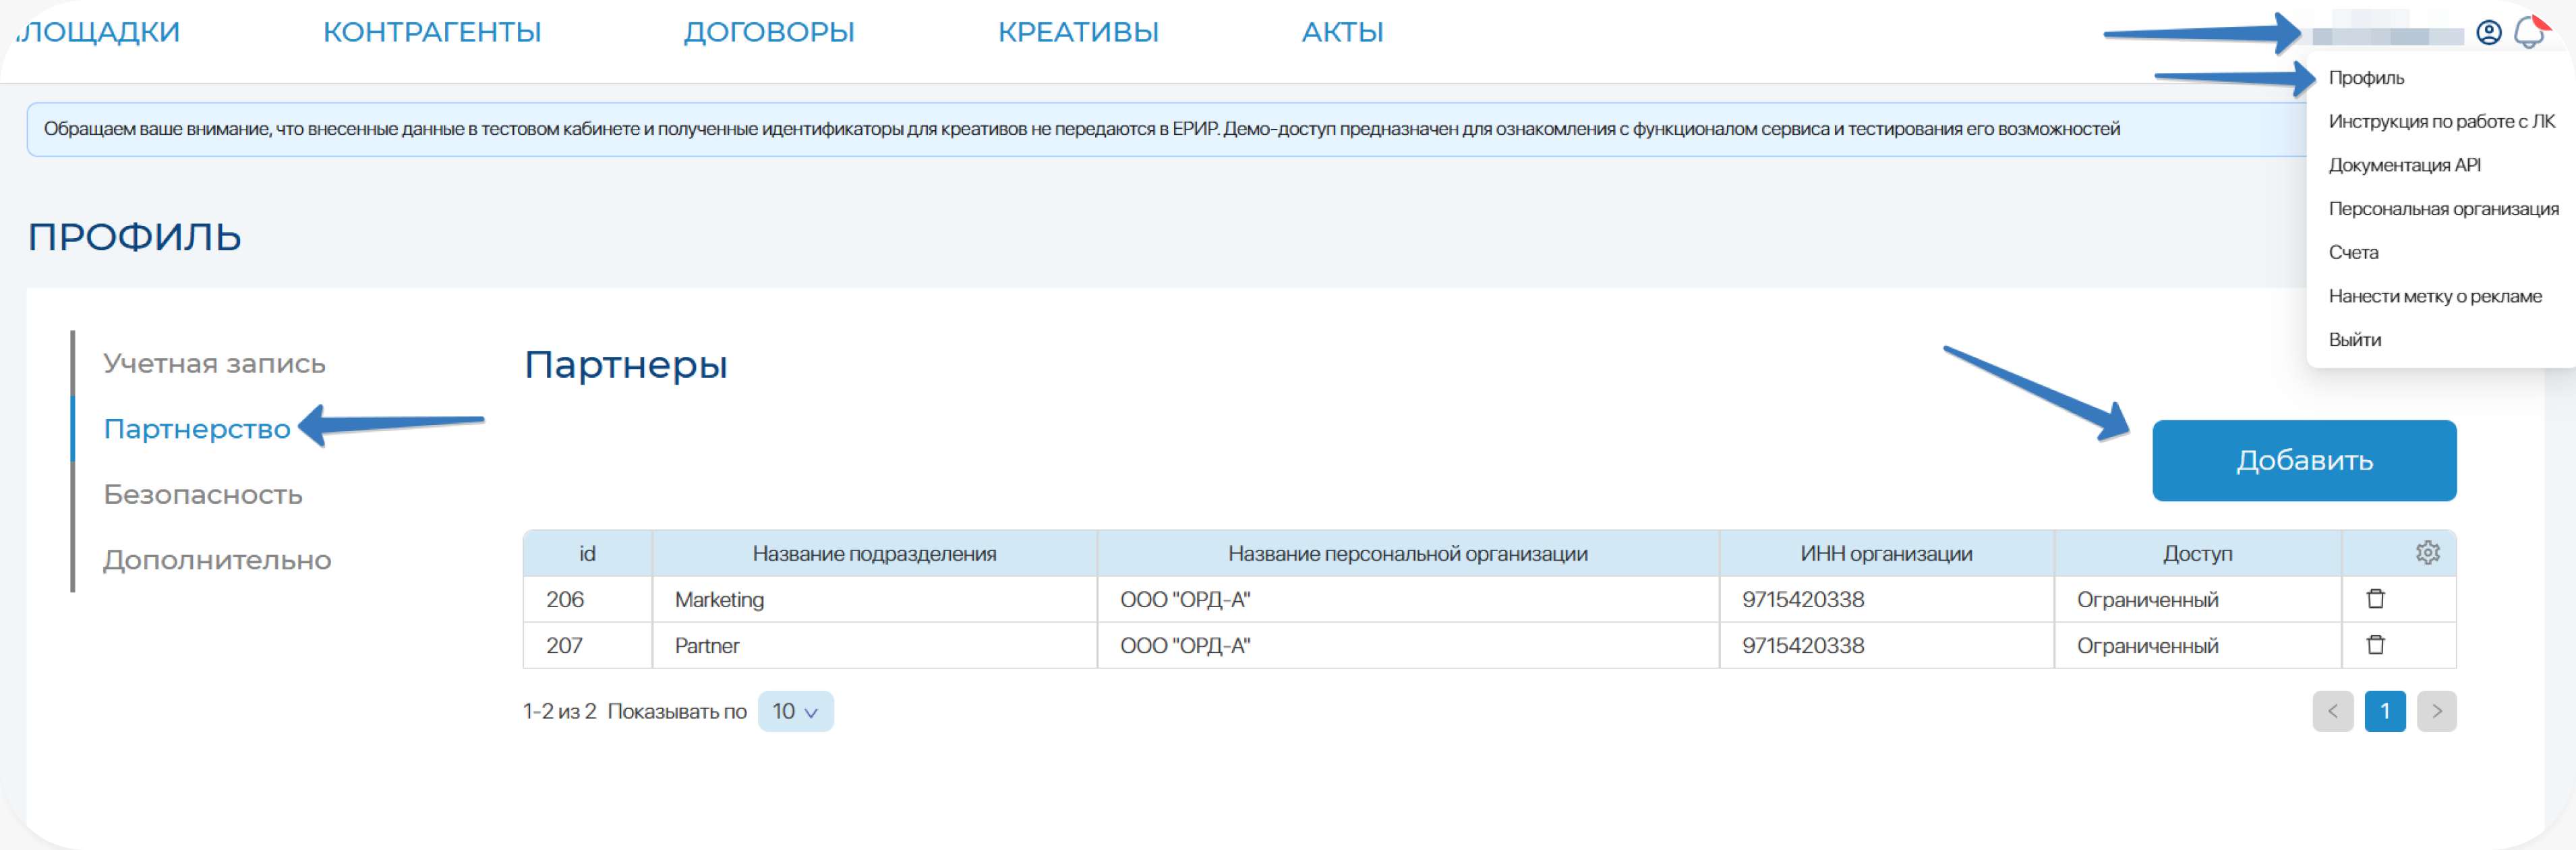2576x850 pixels.
Task: Select Профиль in the user menu
Action: (2366, 78)
